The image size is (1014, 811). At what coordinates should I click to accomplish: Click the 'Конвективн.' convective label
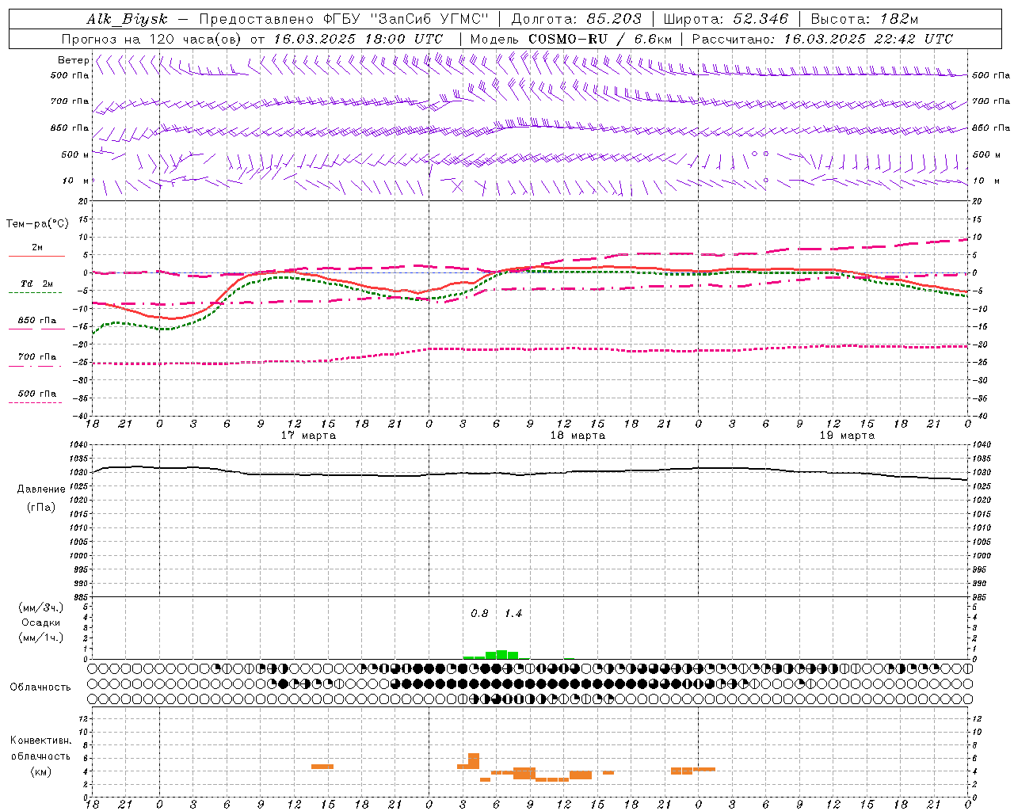click(40, 741)
